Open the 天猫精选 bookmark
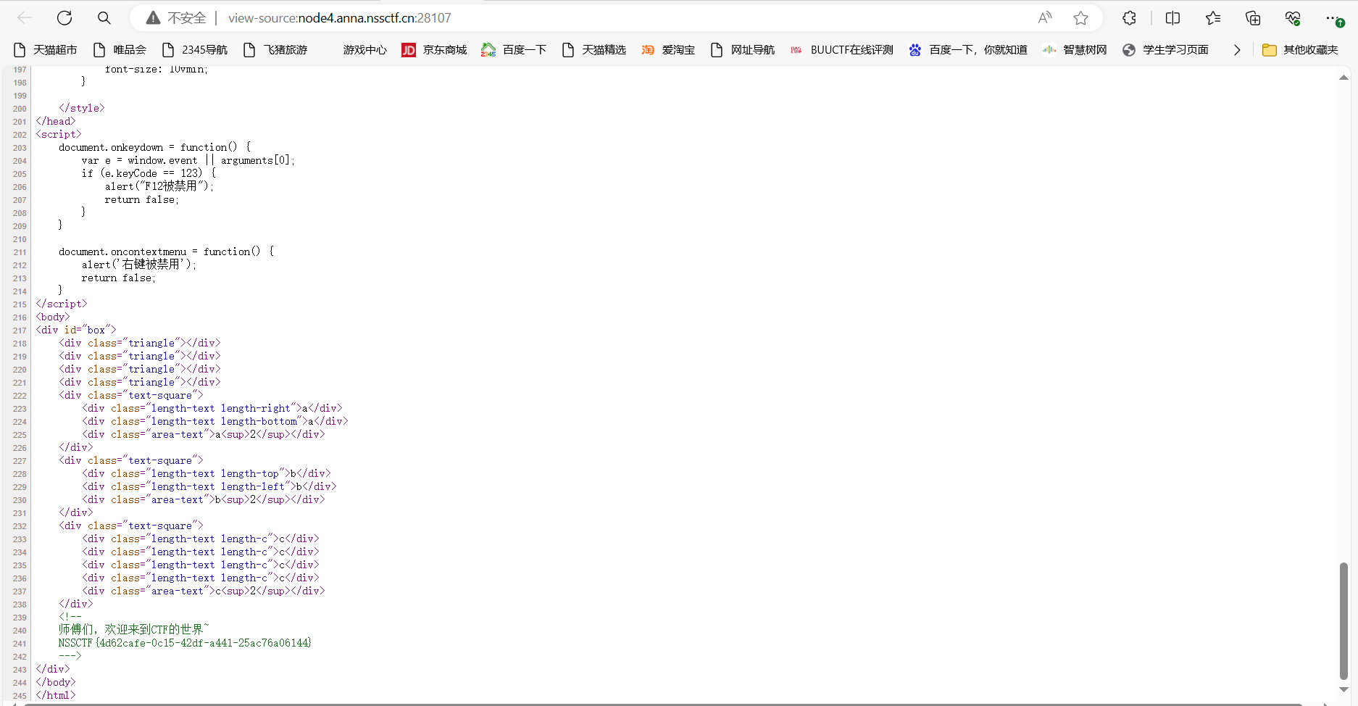Image resolution: width=1358 pixels, height=706 pixels. [x=594, y=49]
